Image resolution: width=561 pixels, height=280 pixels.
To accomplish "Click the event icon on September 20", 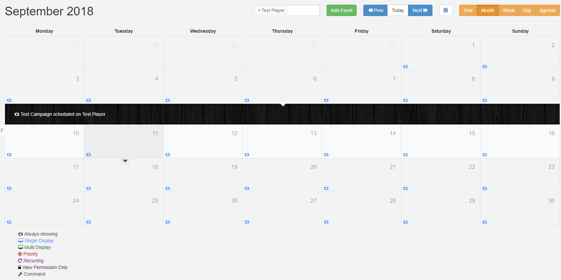I will [x=247, y=189].
